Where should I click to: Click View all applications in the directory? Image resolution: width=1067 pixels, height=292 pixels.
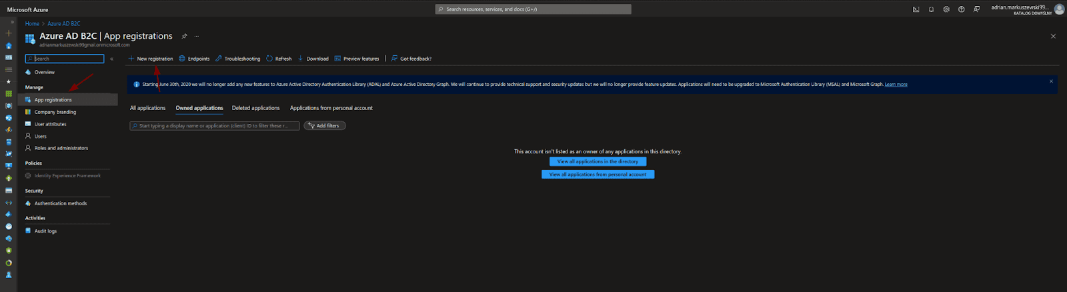(x=598, y=161)
